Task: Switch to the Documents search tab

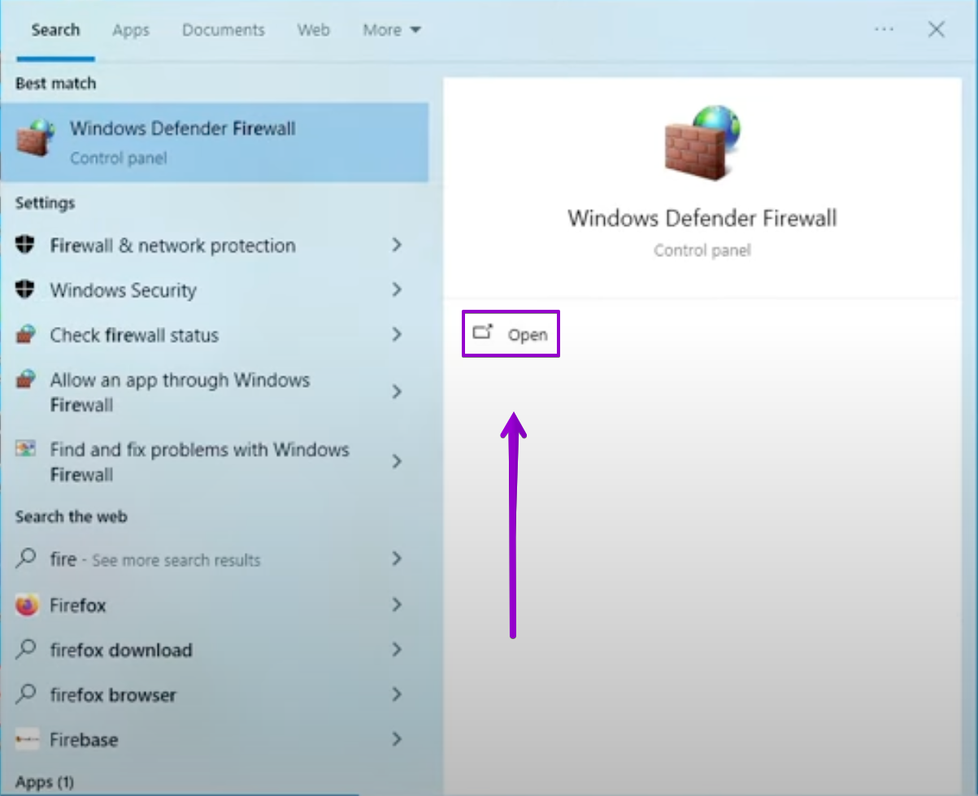Action: coord(223,29)
